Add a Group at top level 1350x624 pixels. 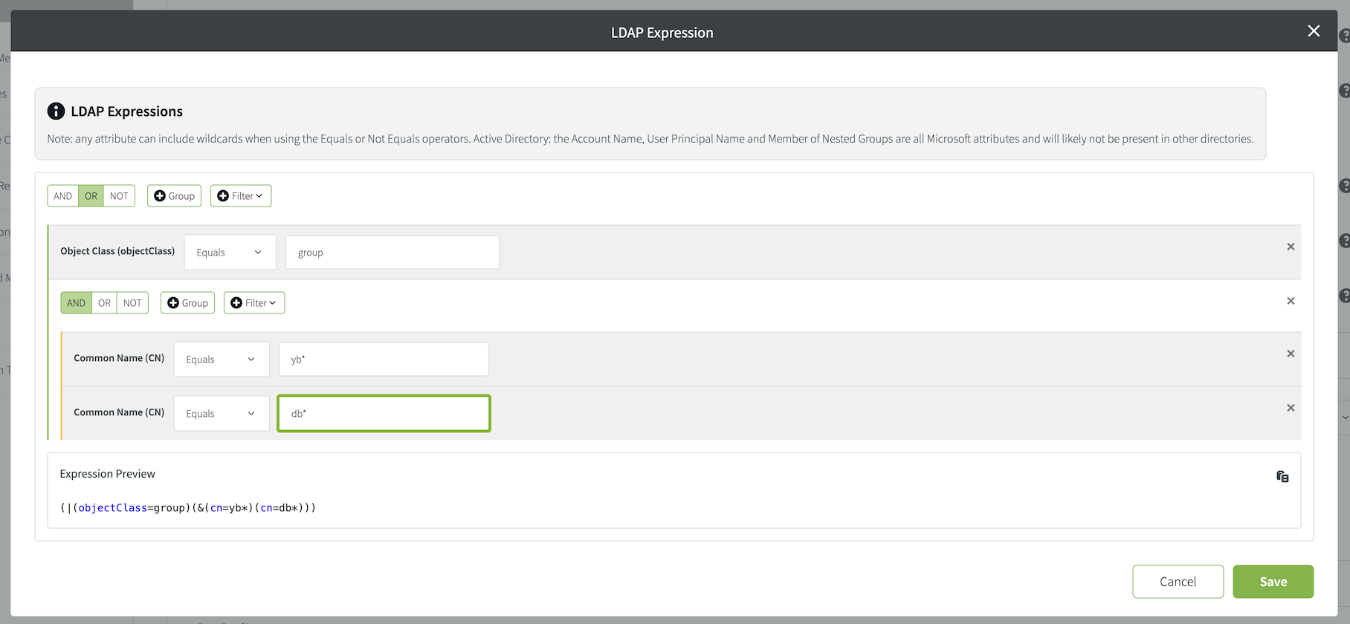click(x=174, y=196)
